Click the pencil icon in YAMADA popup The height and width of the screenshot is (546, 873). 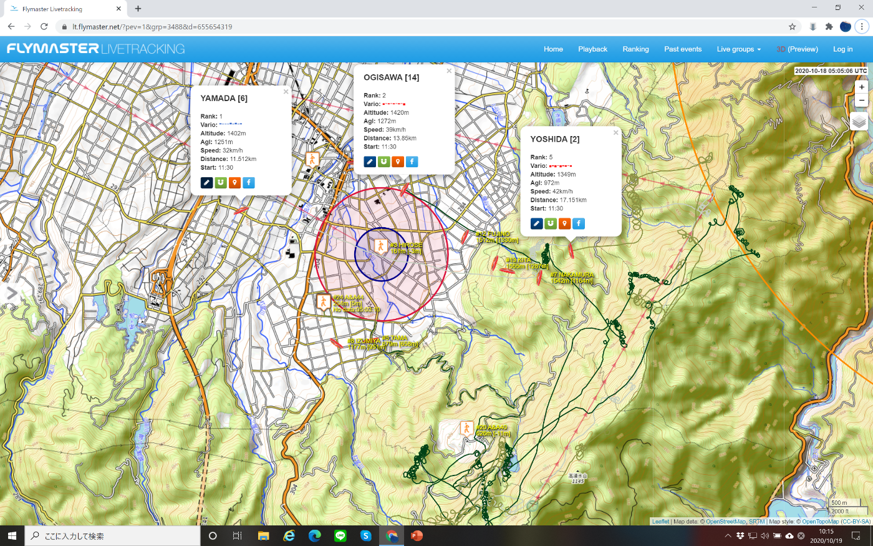point(206,183)
